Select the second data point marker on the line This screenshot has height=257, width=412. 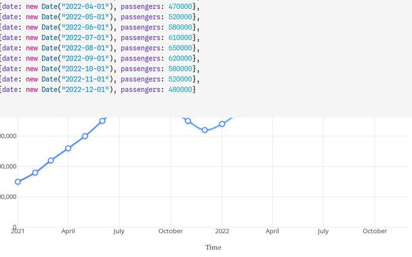(x=35, y=173)
